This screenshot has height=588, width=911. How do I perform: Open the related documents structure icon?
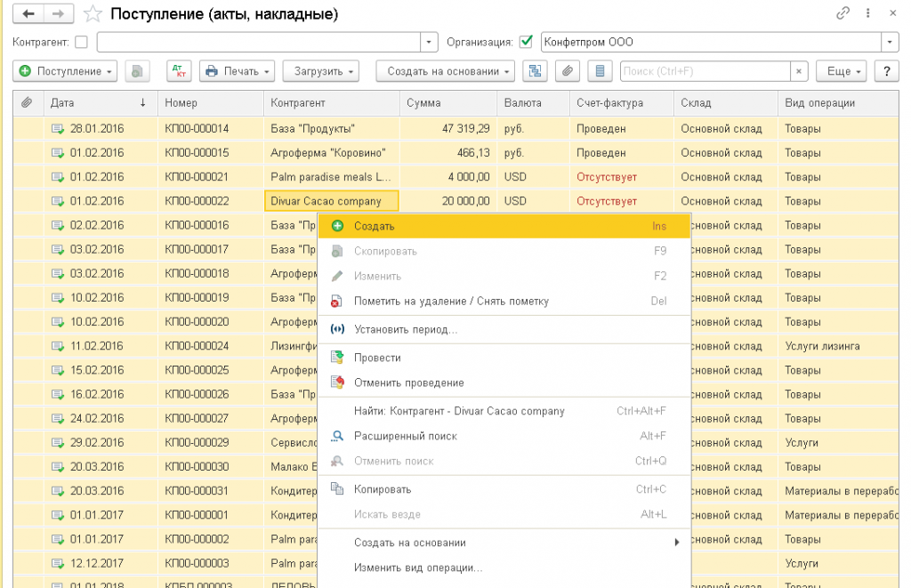[535, 71]
